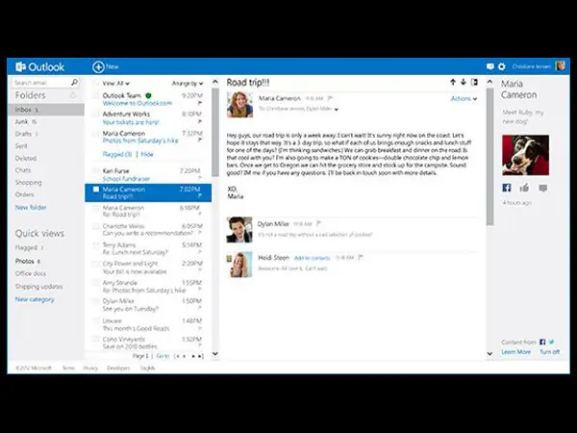Check the City Power and Light checkbox
The width and height of the screenshot is (577, 433).
(95, 264)
